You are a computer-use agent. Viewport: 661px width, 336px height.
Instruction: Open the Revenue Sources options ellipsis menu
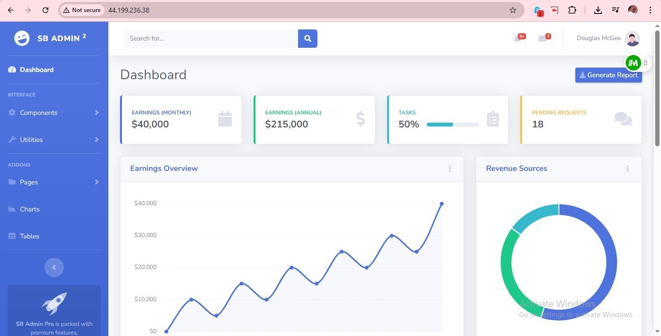pos(628,169)
